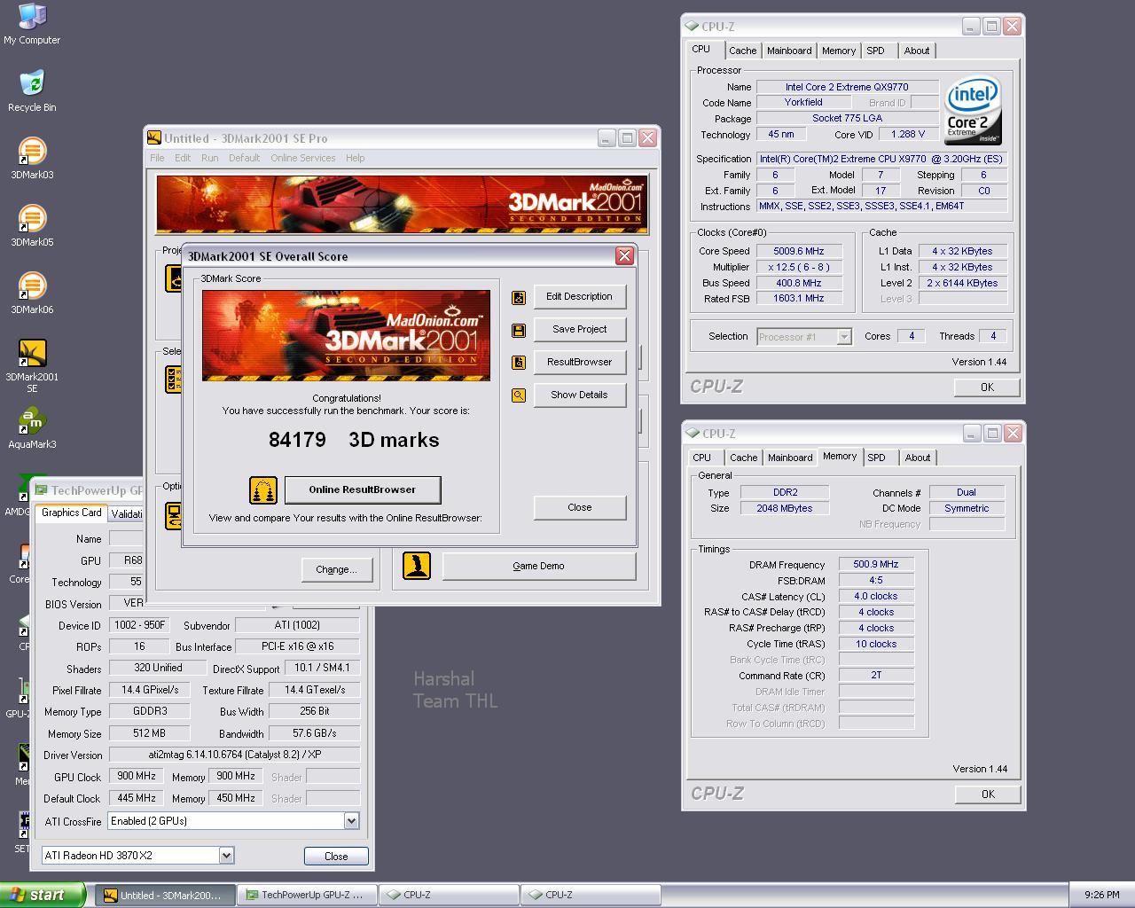
Task: Launch 3DMark05 desktop shortcut
Action: (32, 226)
